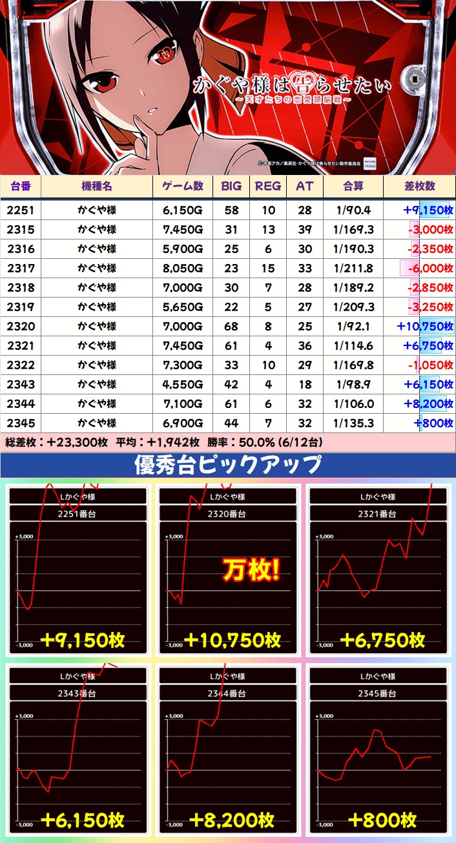Select machine number 2316 cell
This screenshot has width=456, height=843.
21,249
